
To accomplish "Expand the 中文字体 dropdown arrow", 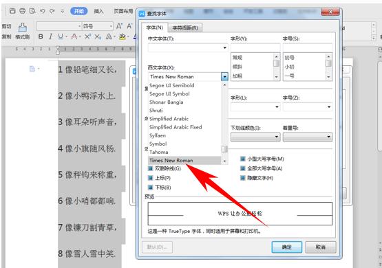I will click(224, 47).
